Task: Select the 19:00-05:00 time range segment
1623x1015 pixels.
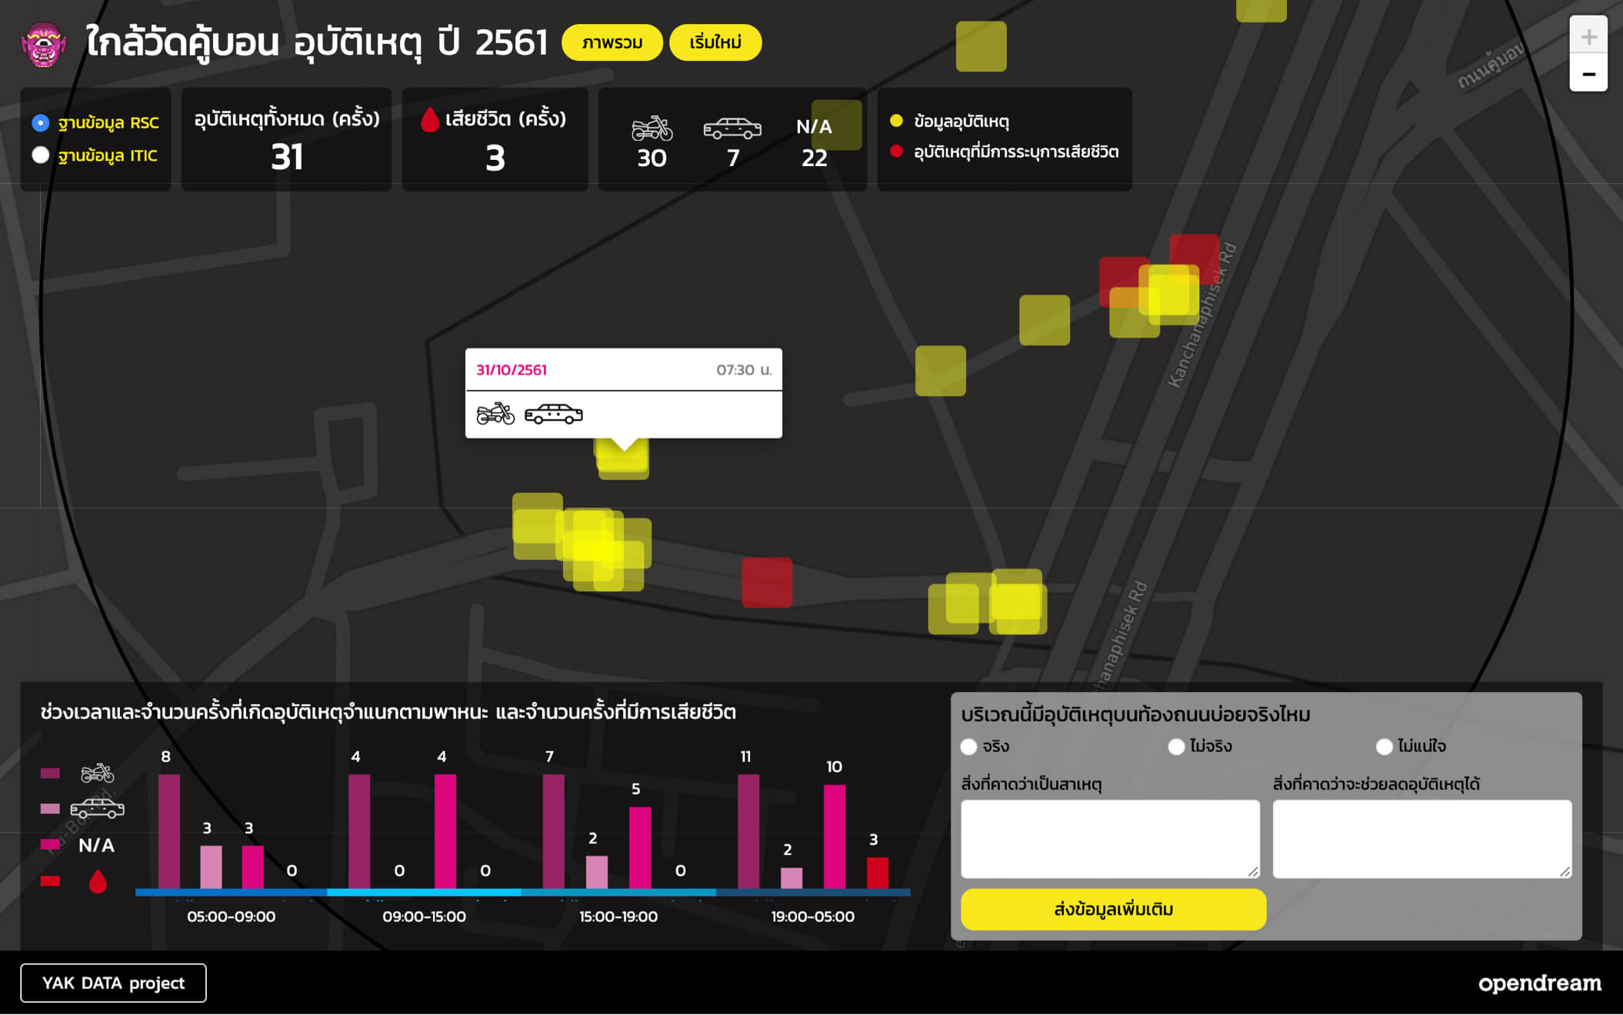Action: pos(813,893)
